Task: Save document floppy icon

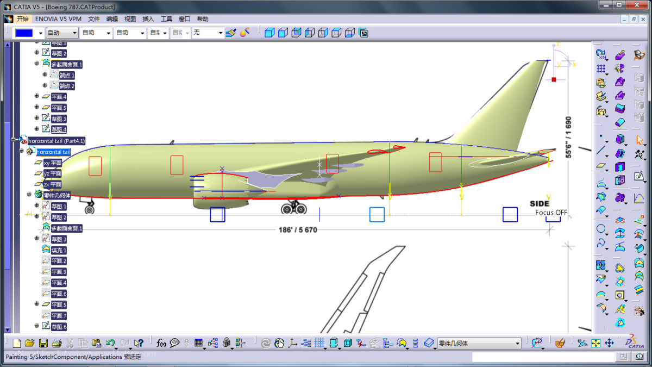Action: click(x=43, y=343)
